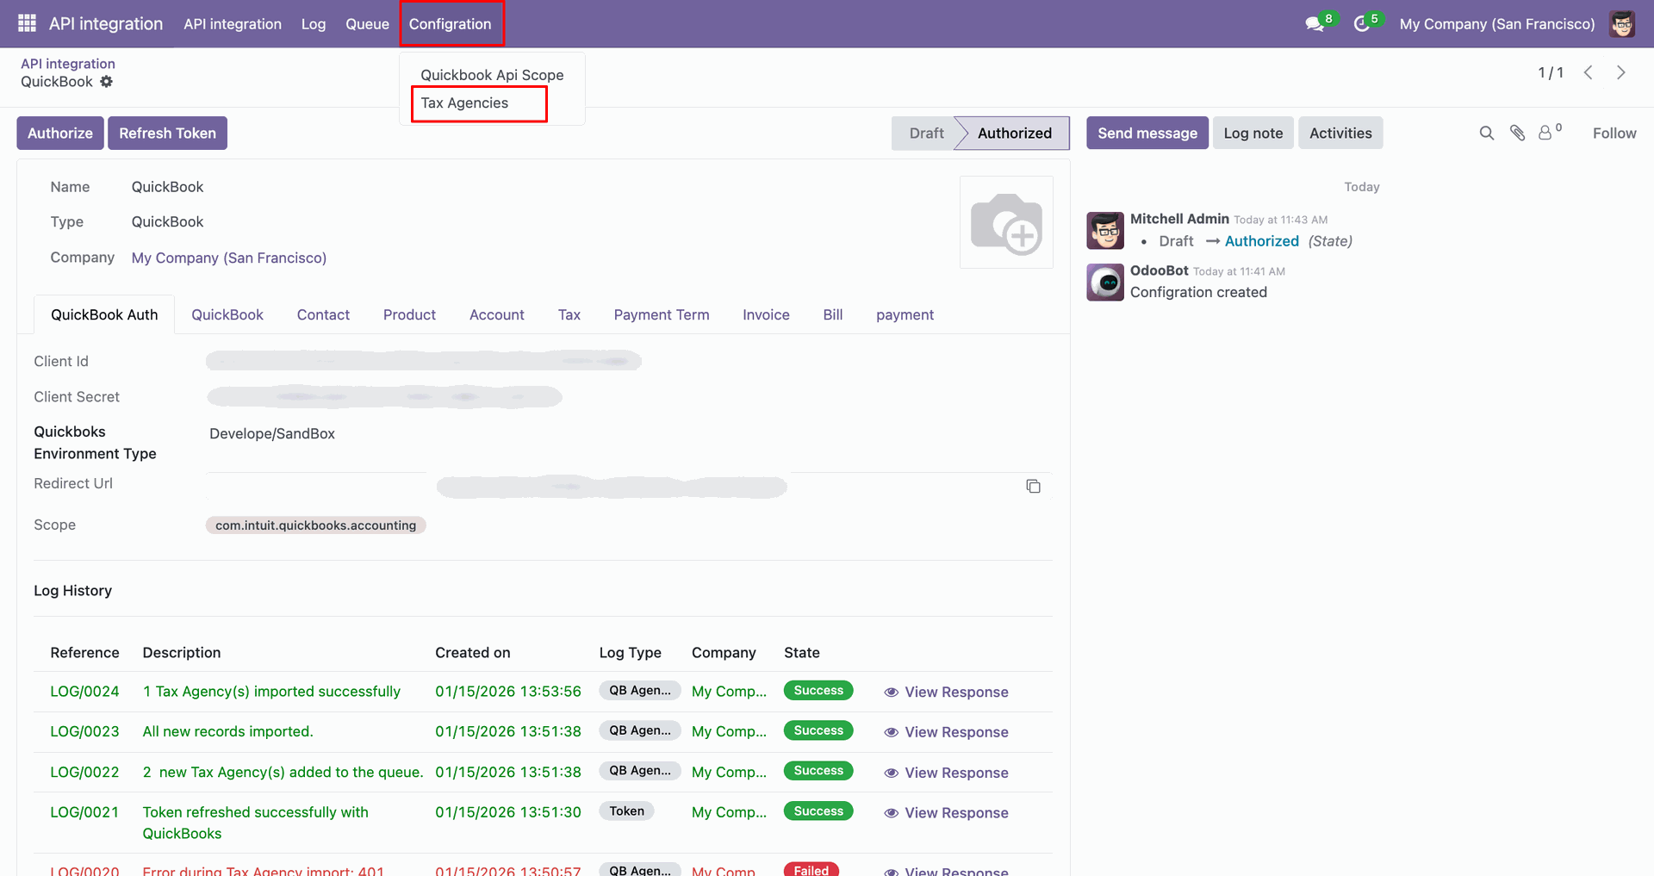Search messages with the magnifier icon
The image size is (1654, 876).
coord(1487,133)
